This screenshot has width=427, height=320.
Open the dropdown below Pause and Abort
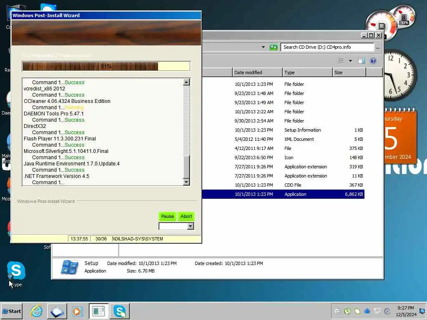click(190, 226)
